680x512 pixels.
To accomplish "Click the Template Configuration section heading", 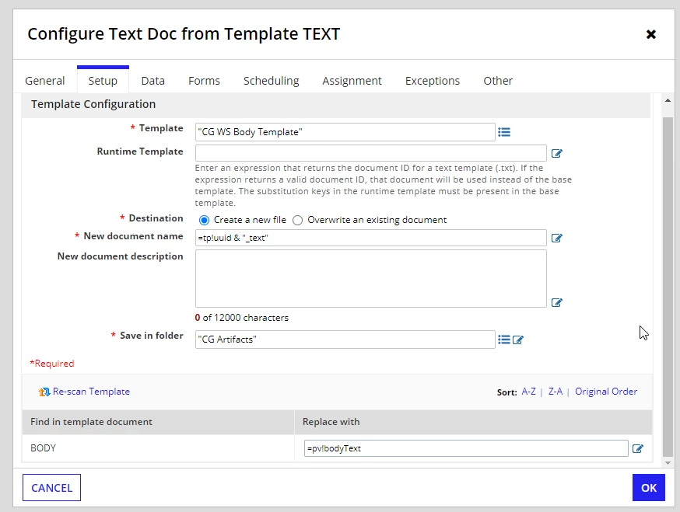I will click(93, 104).
